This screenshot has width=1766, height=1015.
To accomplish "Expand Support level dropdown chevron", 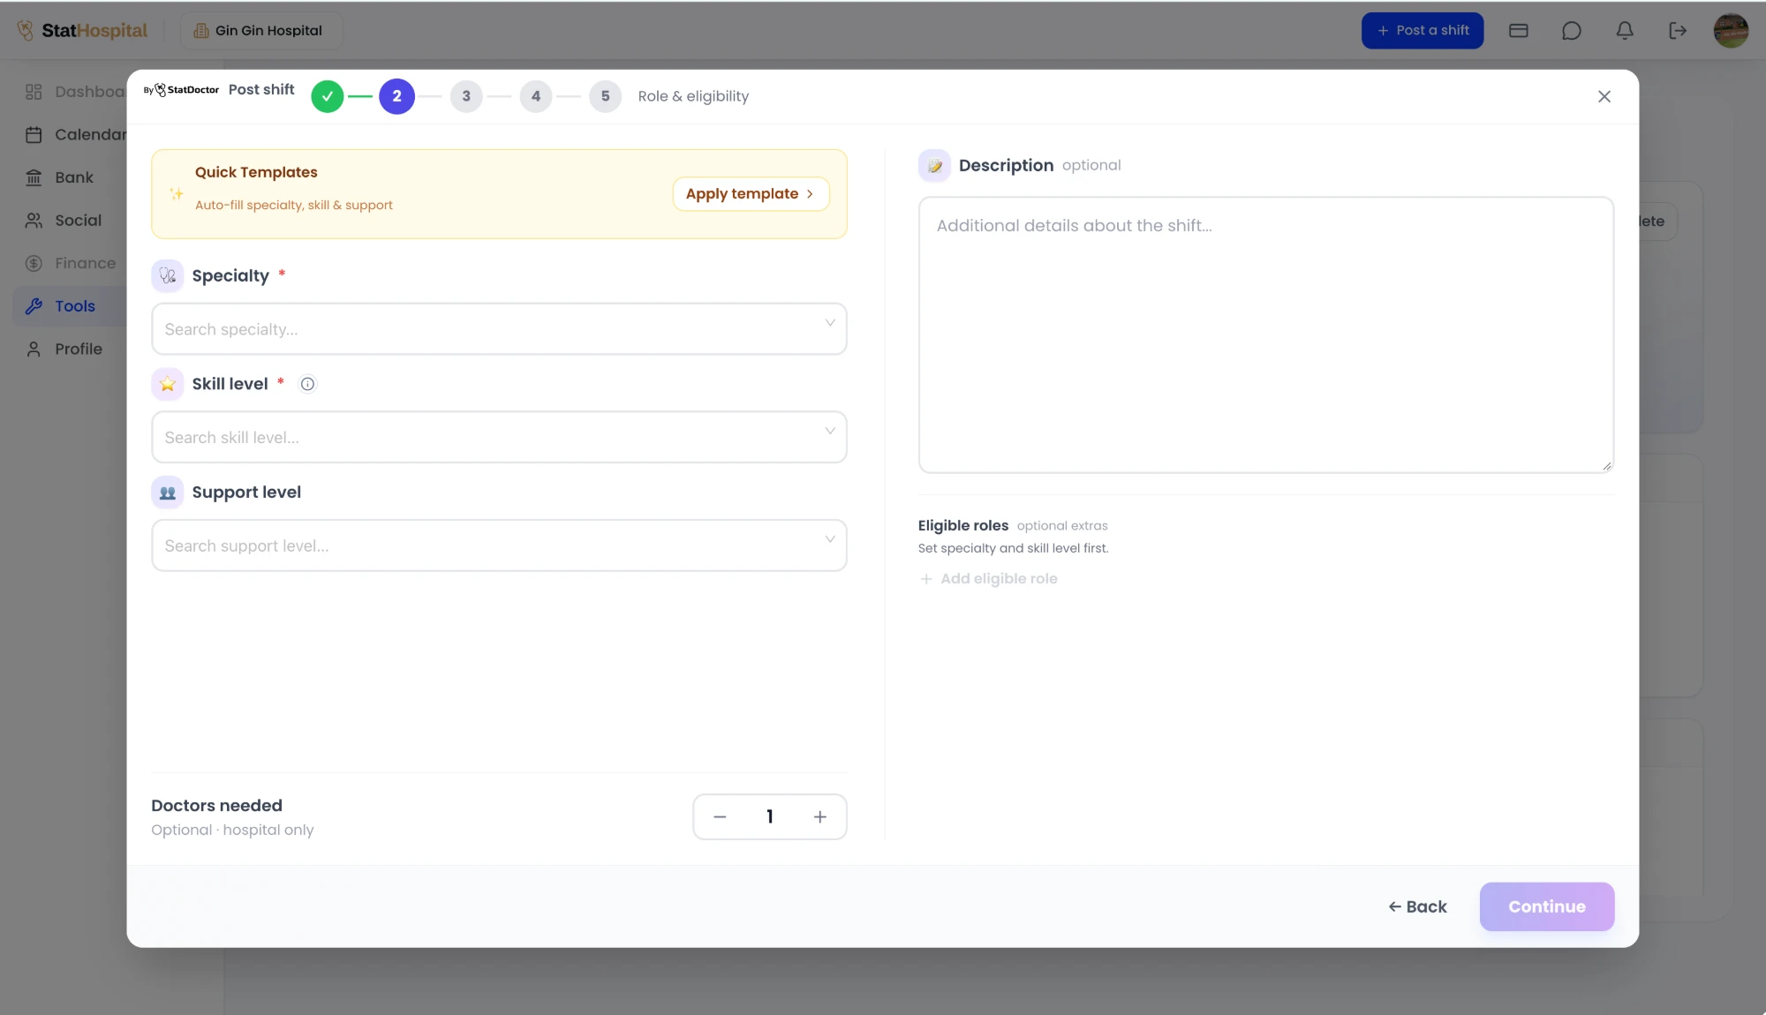I will [830, 539].
